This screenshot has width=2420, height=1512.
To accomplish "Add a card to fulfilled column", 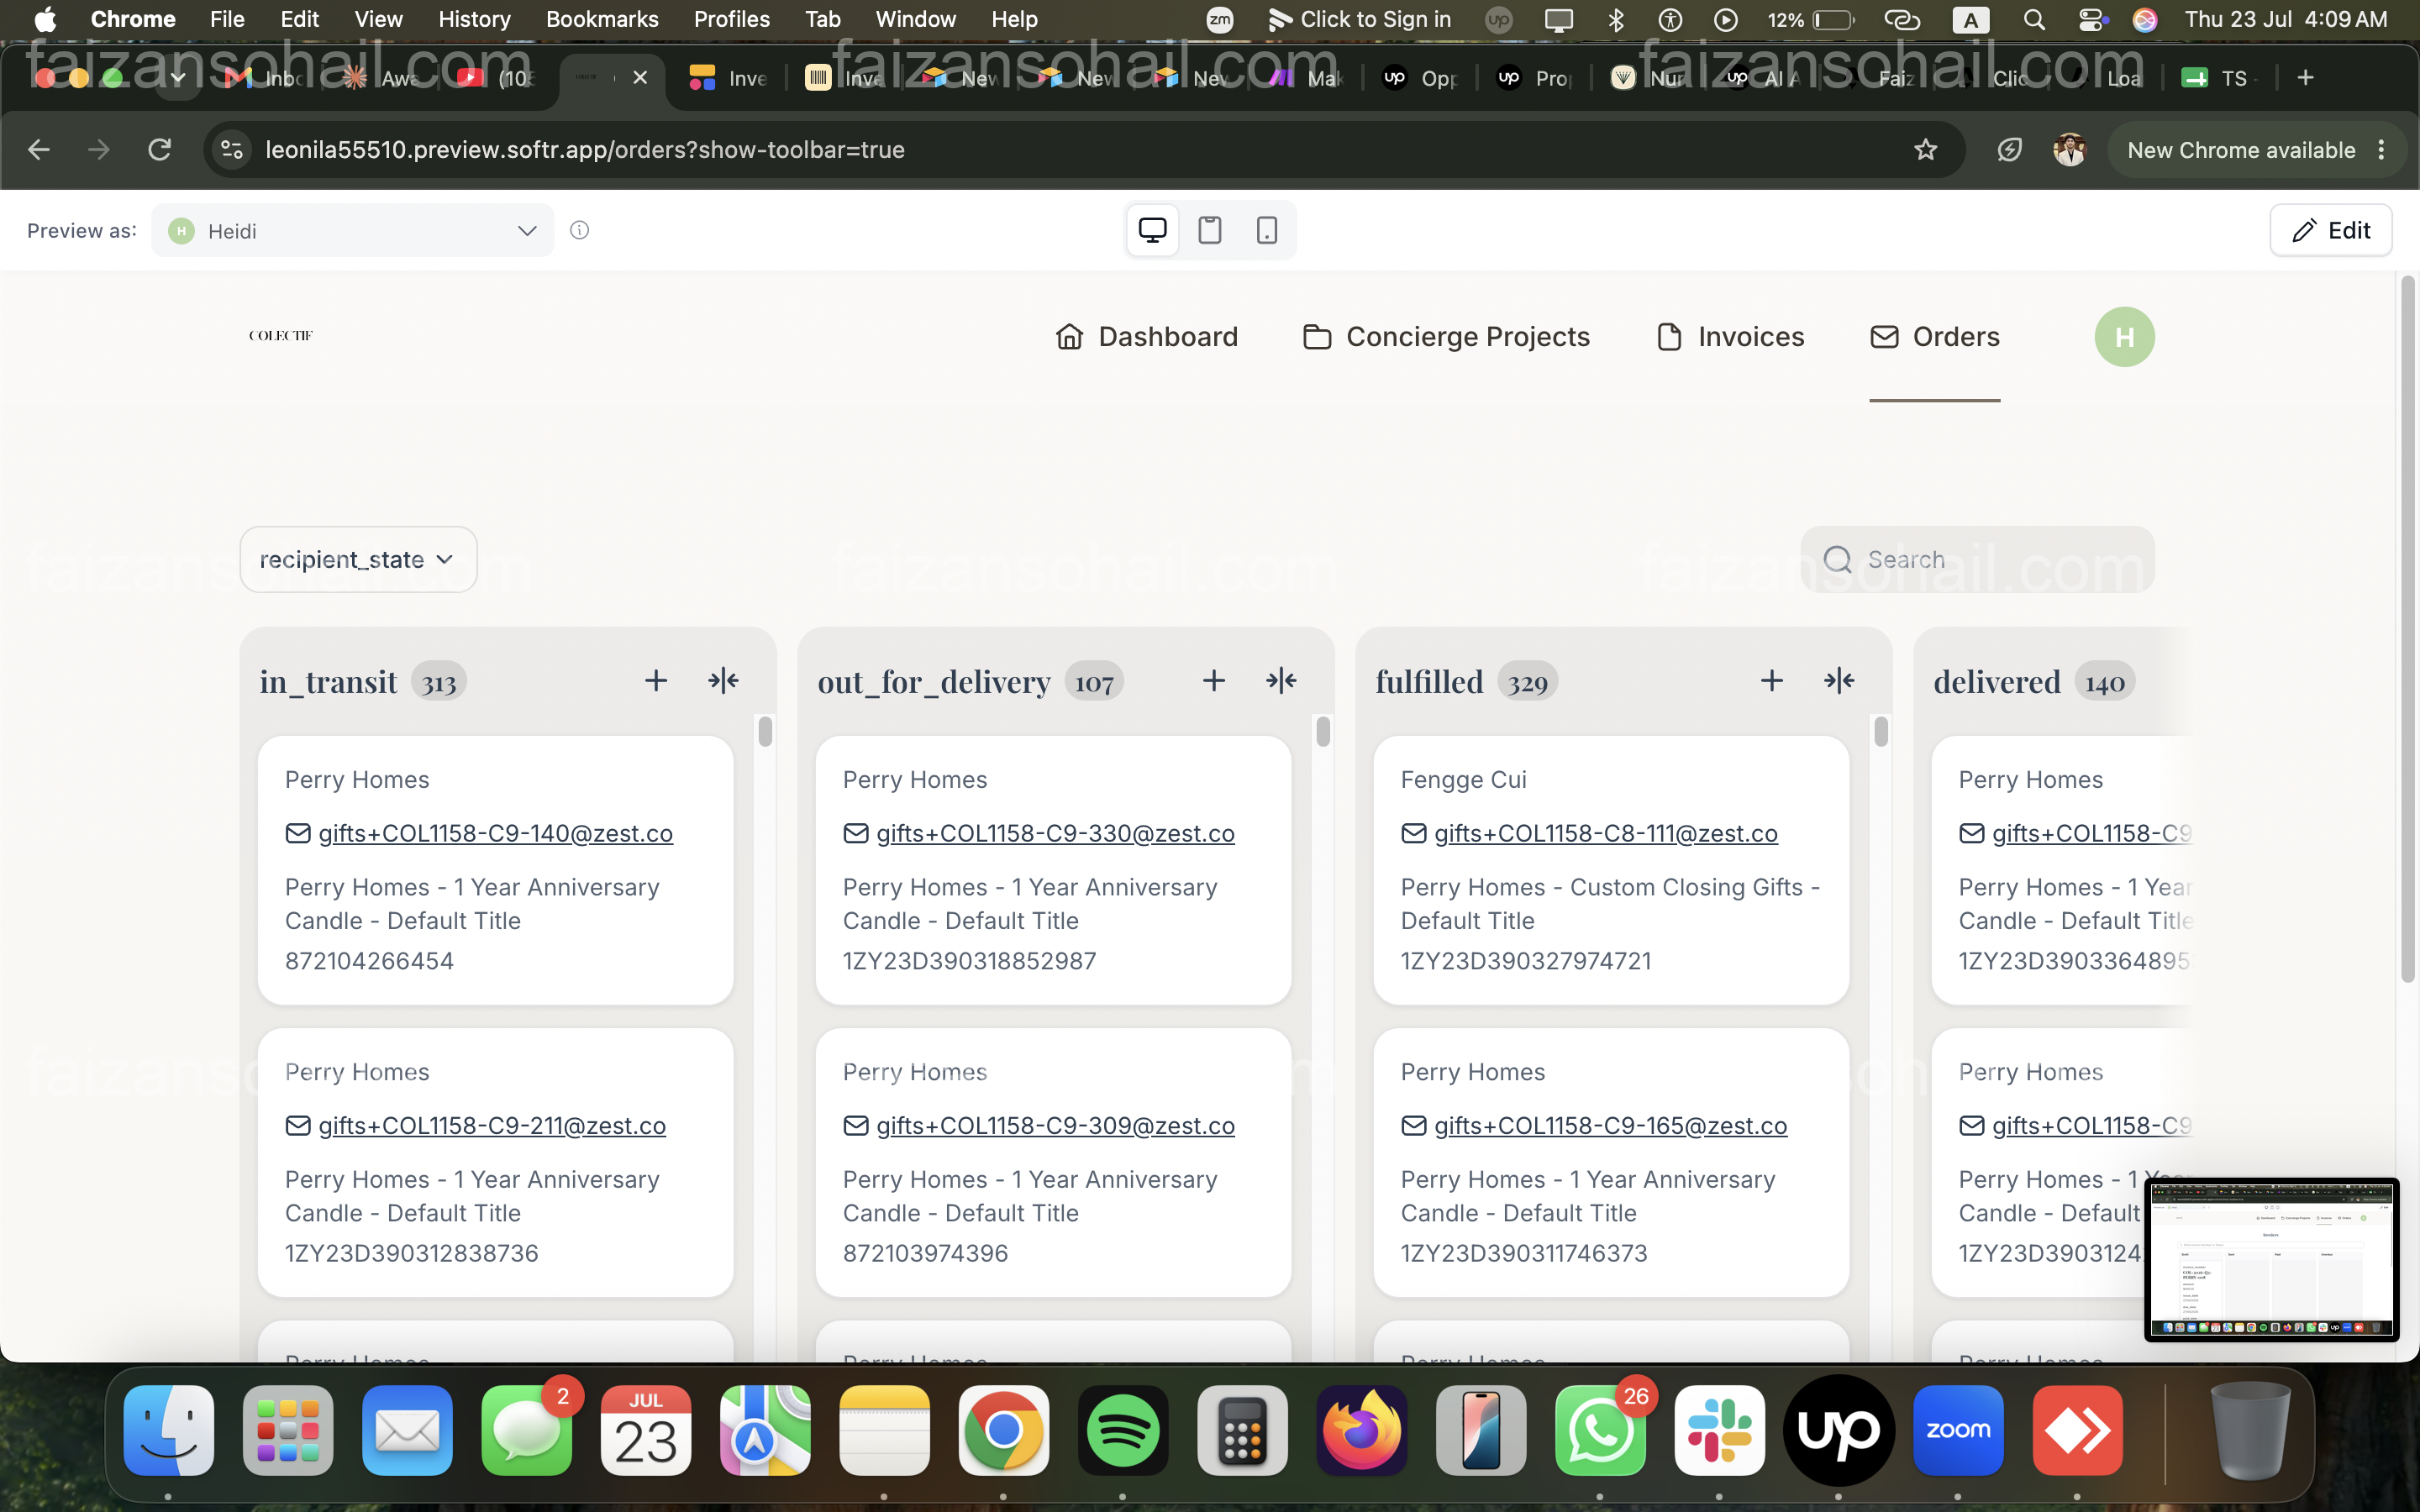I will (1772, 681).
